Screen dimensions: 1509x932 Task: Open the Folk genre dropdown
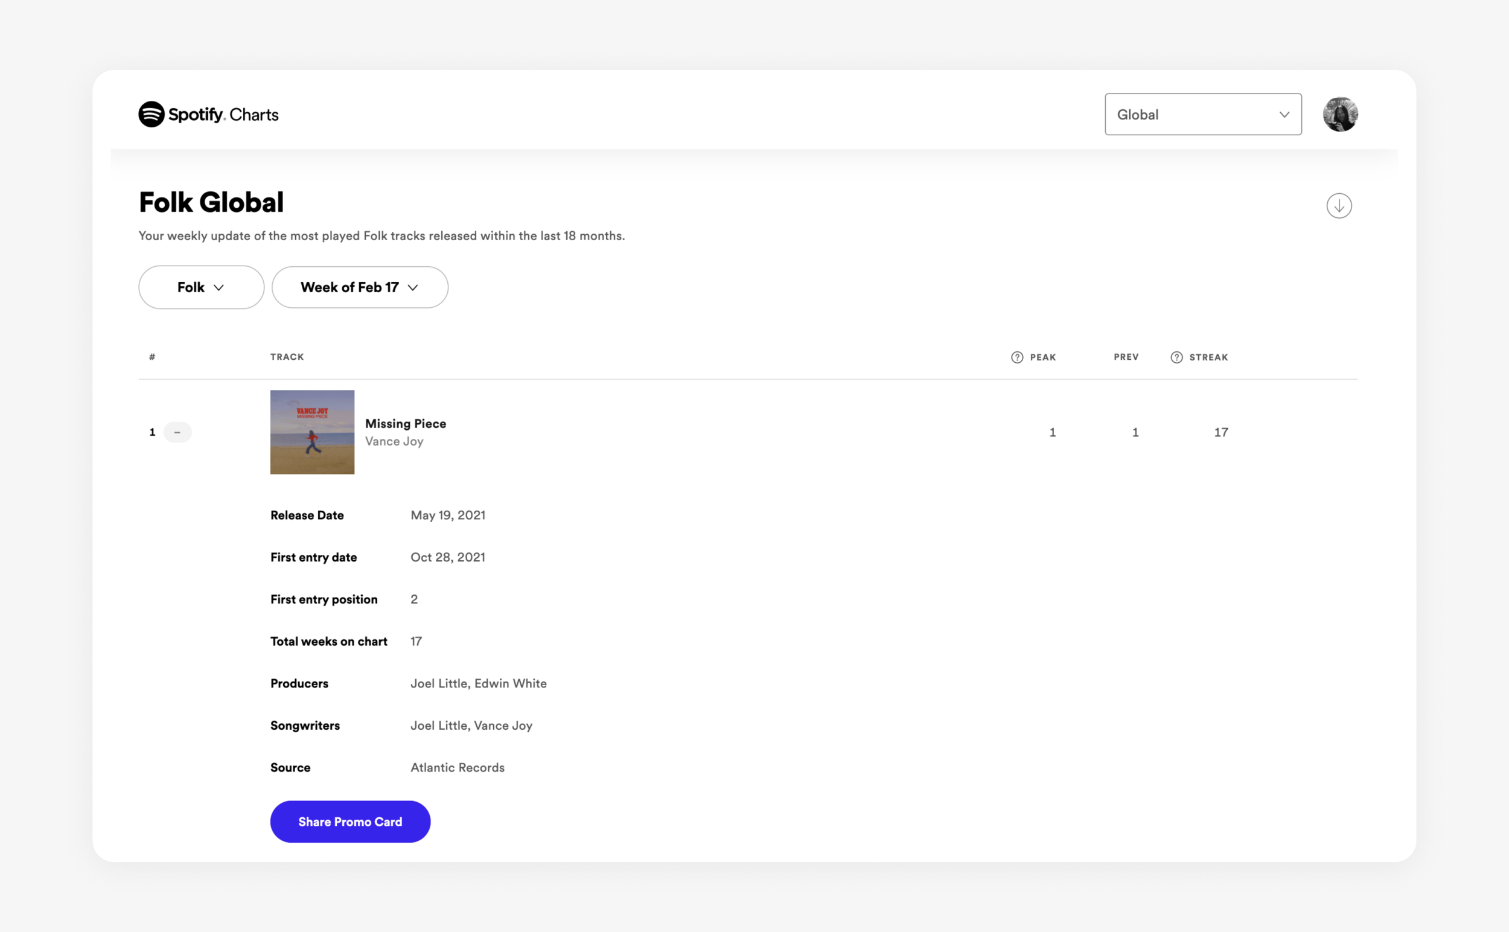201,287
